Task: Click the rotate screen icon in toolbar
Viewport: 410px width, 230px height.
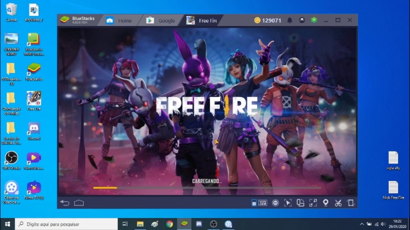Action: click(x=300, y=203)
